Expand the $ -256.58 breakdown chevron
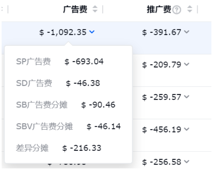The height and width of the screenshot is (170, 214). point(186,162)
